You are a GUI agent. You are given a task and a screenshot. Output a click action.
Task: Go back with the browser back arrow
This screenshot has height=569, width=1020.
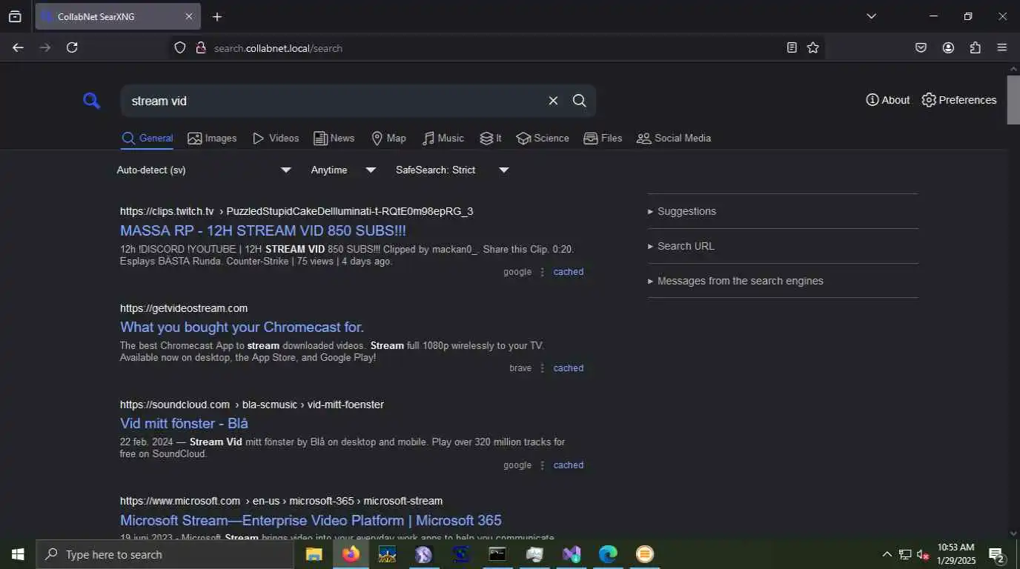tap(18, 47)
